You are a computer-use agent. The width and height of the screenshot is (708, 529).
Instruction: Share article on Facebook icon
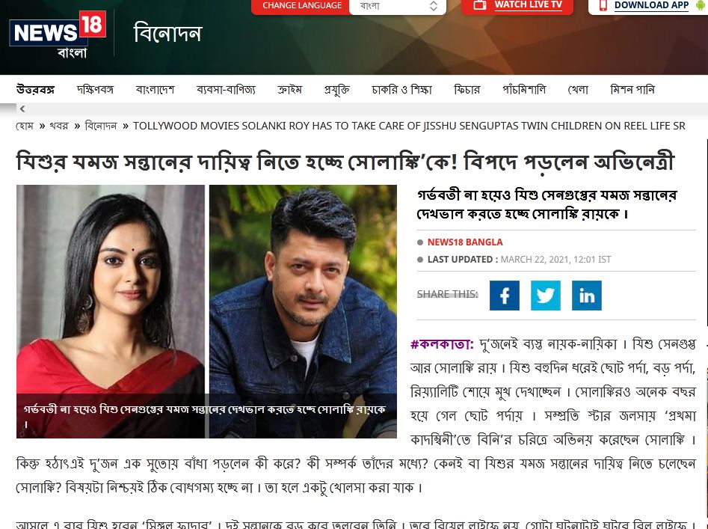click(505, 296)
